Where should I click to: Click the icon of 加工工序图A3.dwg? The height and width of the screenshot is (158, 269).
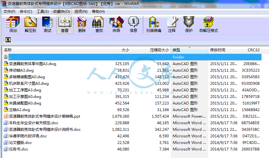(6, 90)
